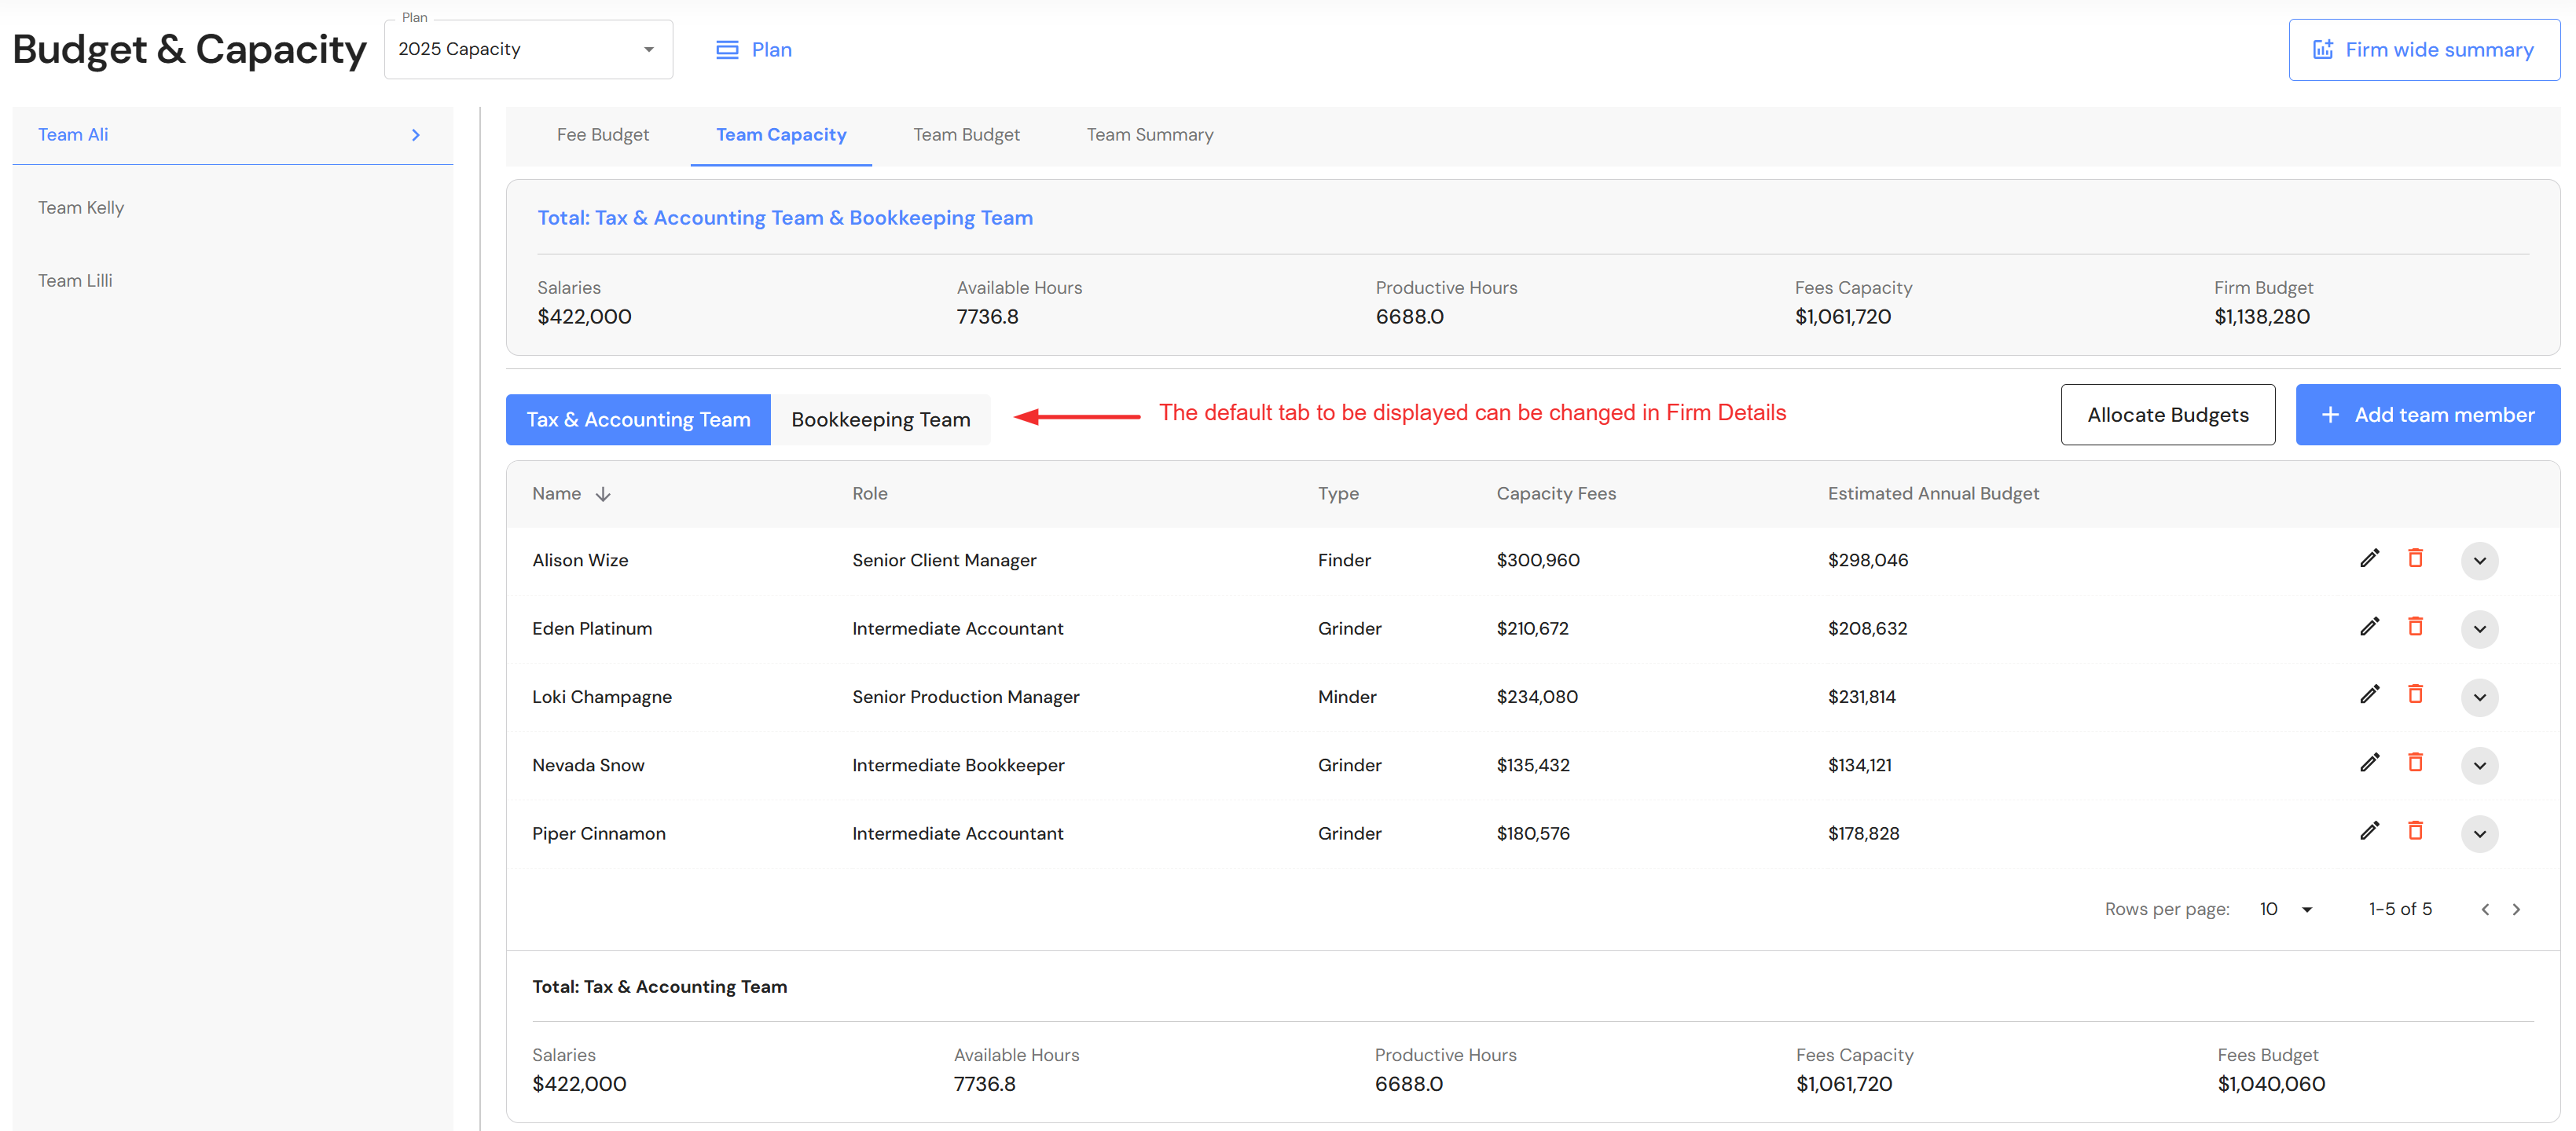2576x1131 pixels.
Task: Switch to Bookkeeping Team tab
Action: point(880,419)
